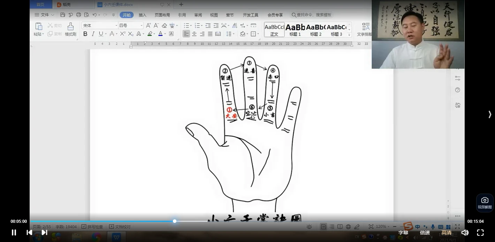Open the 章节 ribbon tab
Viewport: 495px width, 242px height.
[x=230, y=15]
